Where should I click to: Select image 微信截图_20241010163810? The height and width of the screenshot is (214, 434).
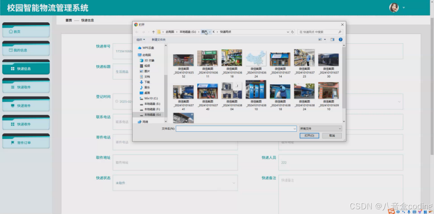[256, 96]
